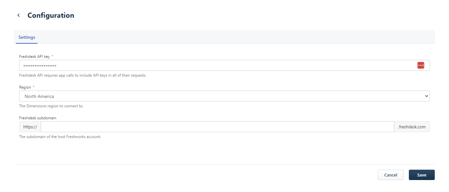The height and width of the screenshot is (192, 449).
Task: Click the red password manager icon
Action: pyautogui.click(x=421, y=65)
